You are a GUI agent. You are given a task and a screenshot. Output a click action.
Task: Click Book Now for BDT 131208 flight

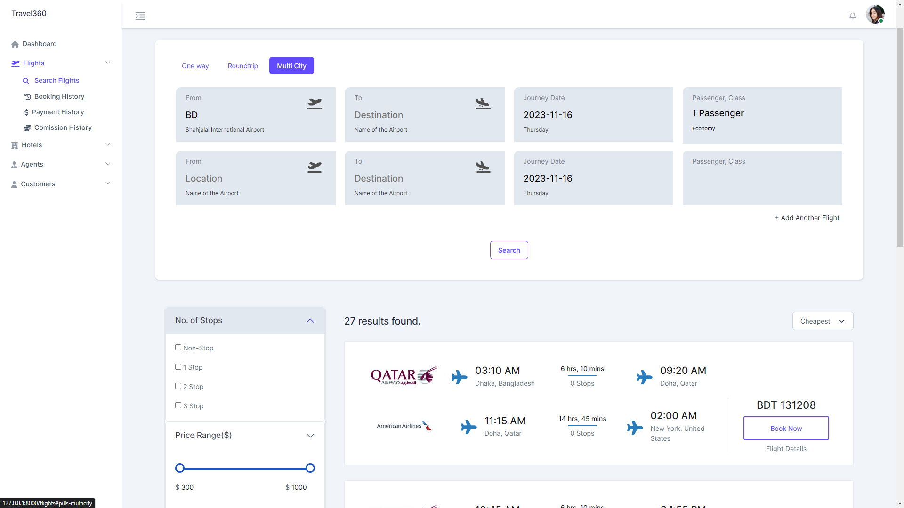786,428
